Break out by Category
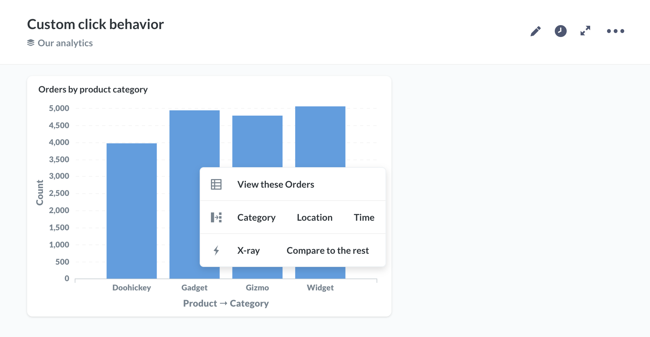The width and height of the screenshot is (650, 337). pyautogui.click(x=256, y=217)
